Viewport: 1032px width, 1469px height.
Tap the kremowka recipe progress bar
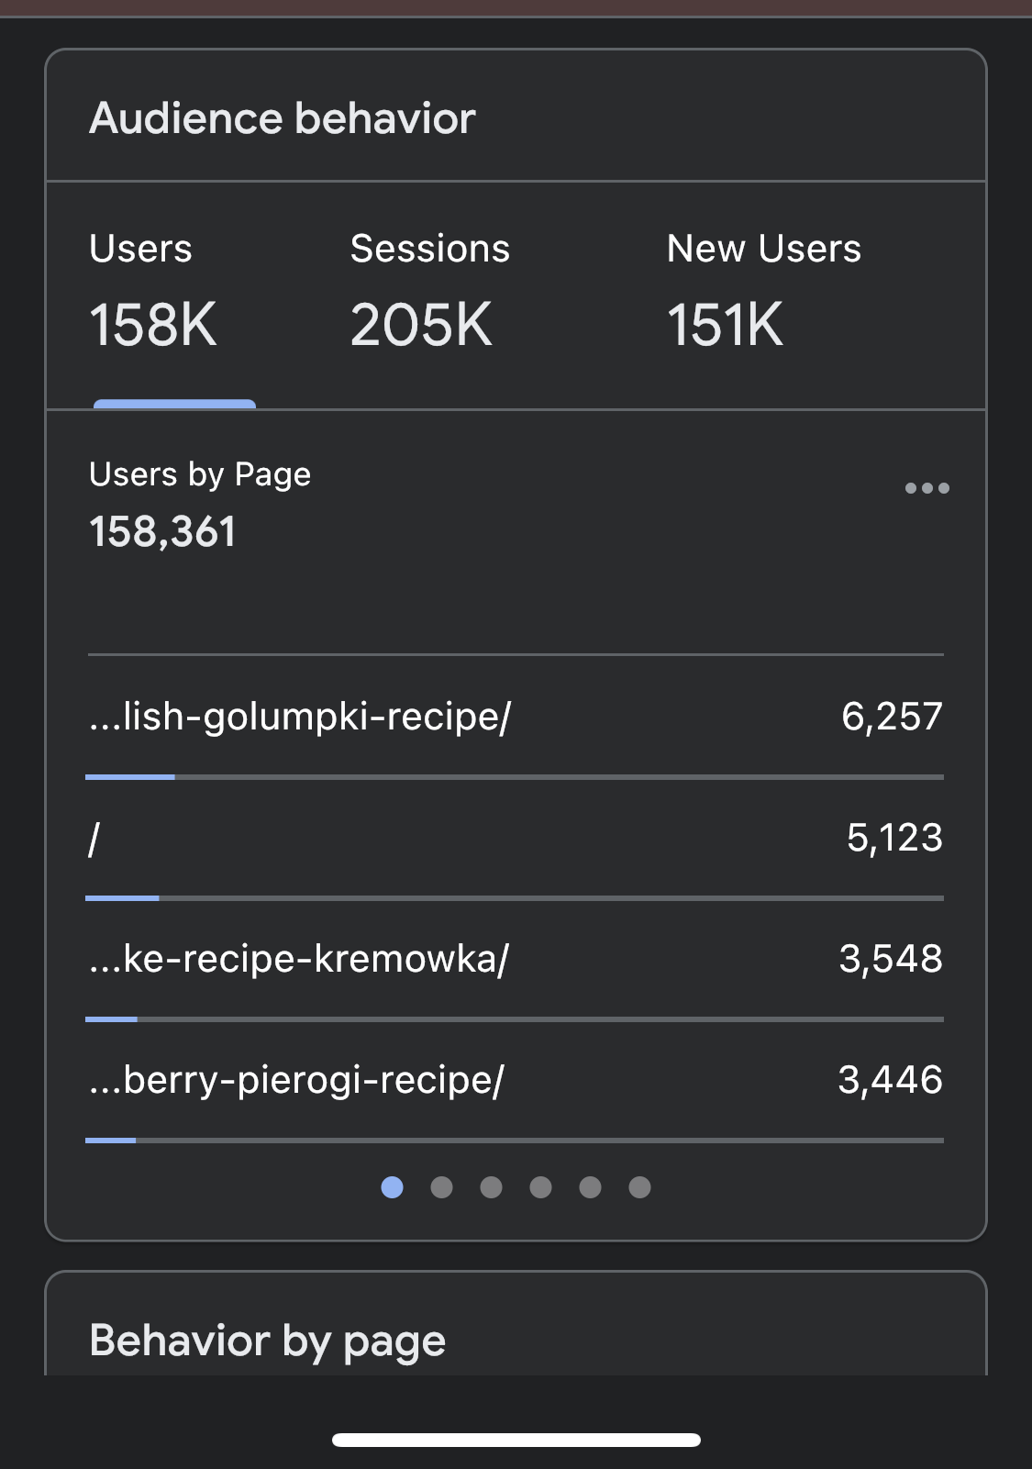pos(514,1018)
